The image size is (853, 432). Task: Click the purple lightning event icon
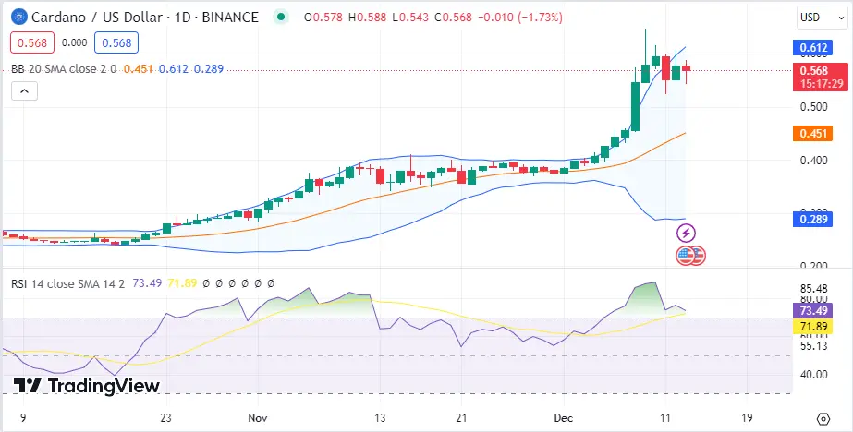tap(686, 234)
